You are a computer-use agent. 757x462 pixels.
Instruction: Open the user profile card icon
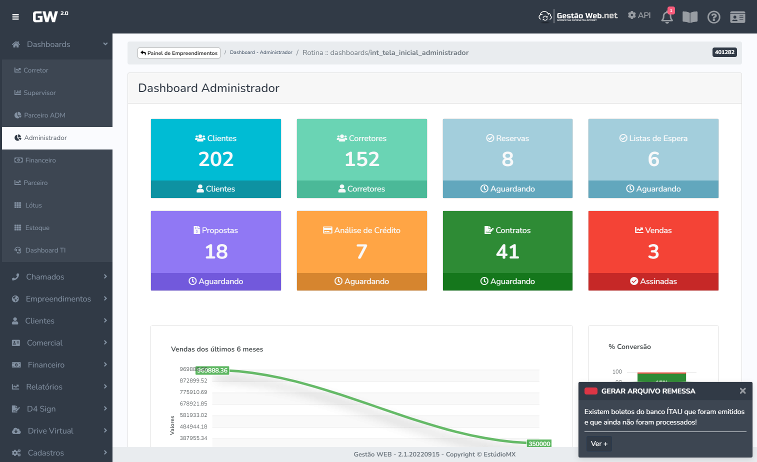pyautogui.click(x=737, y=17)
